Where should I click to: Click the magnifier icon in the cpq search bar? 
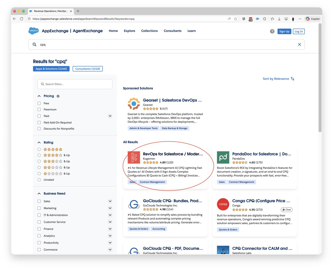coord(35,44)
